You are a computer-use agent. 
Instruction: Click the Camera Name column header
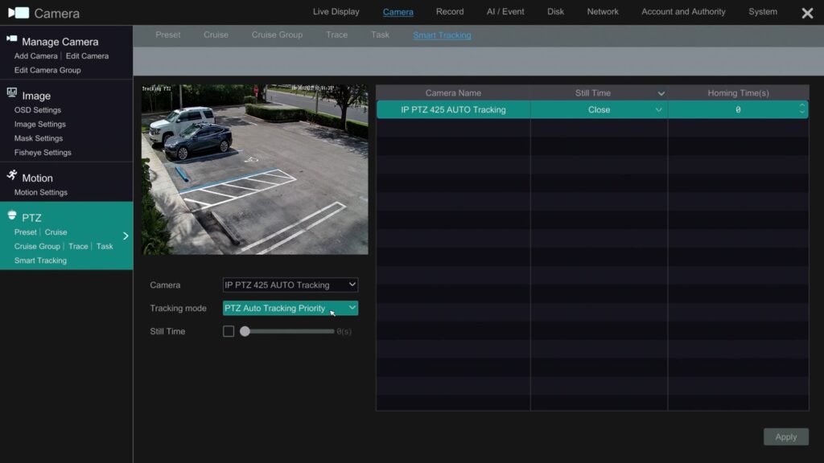[453, 93]
